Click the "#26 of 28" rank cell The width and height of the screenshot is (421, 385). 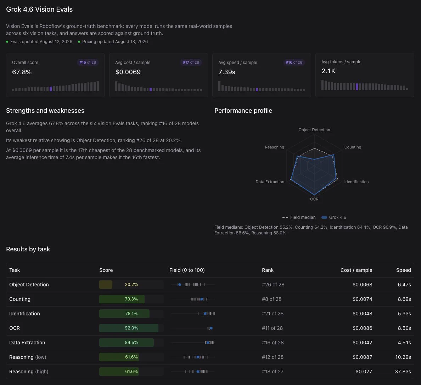(x=273, y=285)
